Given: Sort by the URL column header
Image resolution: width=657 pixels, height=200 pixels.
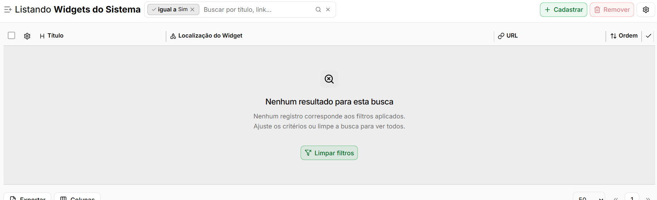Looking at the screenshot, I should [x=508, y=36].
